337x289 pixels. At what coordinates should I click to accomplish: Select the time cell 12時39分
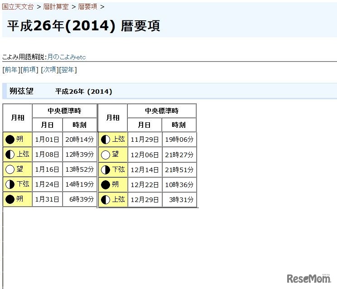click(x=80, y=154)
